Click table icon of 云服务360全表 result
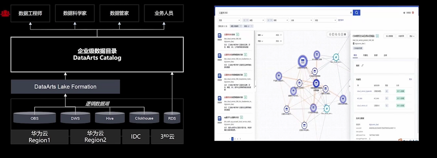The width and height of the screenshot is (437, 158). 219,35
